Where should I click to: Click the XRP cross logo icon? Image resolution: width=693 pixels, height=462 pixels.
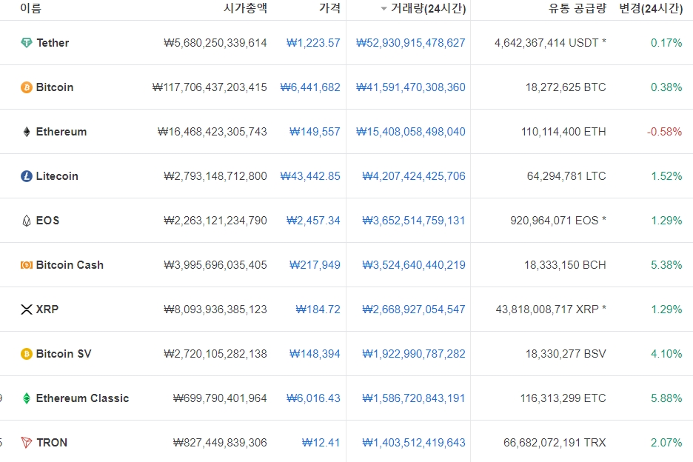click(x=27, y=309)
